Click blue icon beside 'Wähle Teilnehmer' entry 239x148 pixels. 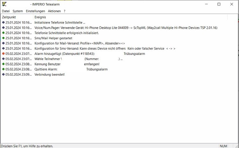point(3,59)
